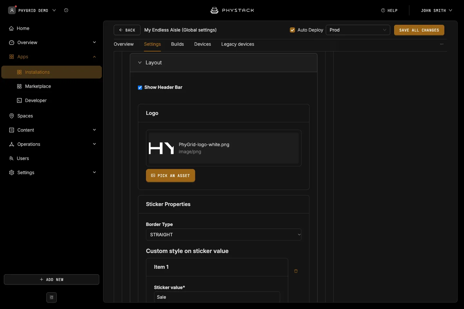Click the Phygrid Demo tenant avatar icon
464x309 pixels.
coord(12,10)
